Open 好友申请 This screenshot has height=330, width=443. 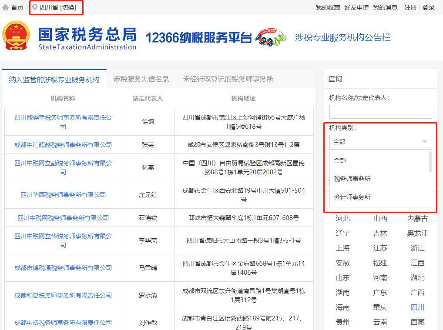tap(356, 8)
